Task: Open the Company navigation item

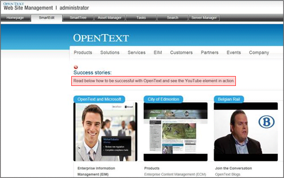Action: (x=259, y=53)
